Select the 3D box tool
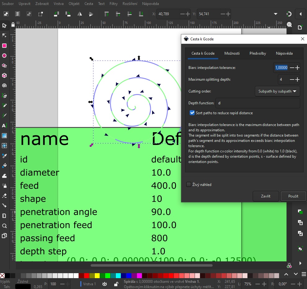307x289 pixels. pos(4,75)
